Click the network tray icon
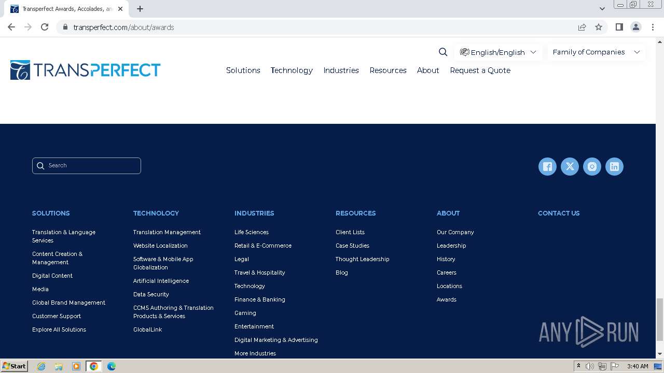The width and height of the screenshot is (664, 373). 602,366
